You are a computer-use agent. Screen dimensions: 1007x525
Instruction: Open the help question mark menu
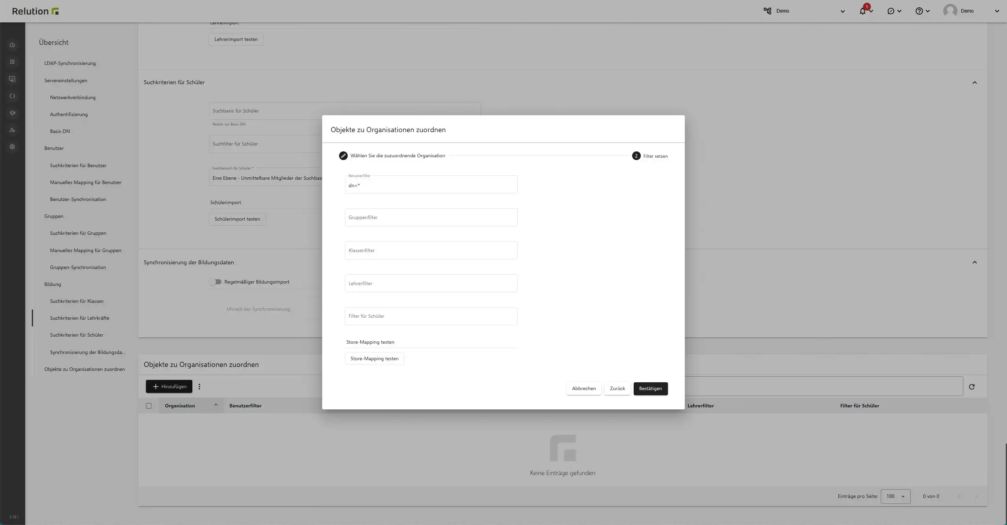(x=919, y=11)
